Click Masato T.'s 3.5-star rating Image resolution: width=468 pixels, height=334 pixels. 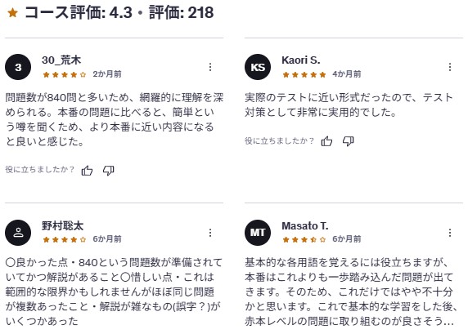click(x=304, y=239)
